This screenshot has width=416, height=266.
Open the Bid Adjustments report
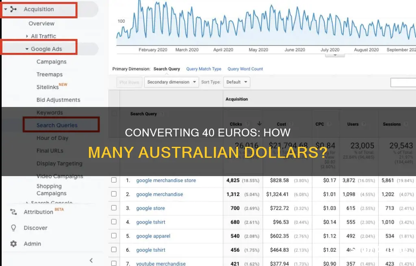coord(58,100)
